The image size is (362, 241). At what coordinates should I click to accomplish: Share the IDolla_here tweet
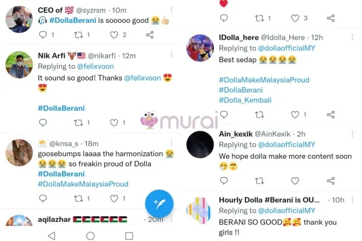coord(331,114)
